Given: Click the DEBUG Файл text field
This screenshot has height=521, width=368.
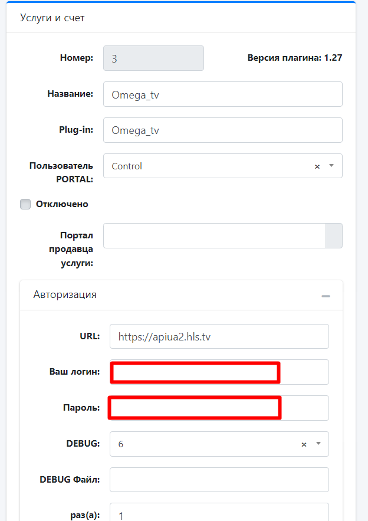Looking at the screenshot, I should (219, 480).
